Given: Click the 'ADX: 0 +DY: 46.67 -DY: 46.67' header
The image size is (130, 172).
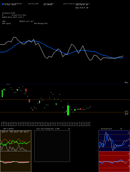Looking at the screenshot, I should 15,132.
